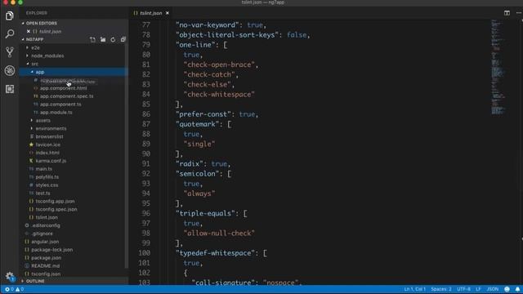Open the Search view in activity bar
The height and width of the screenshot is (294, 523).
pyautogui.click(x=9, y=33)
